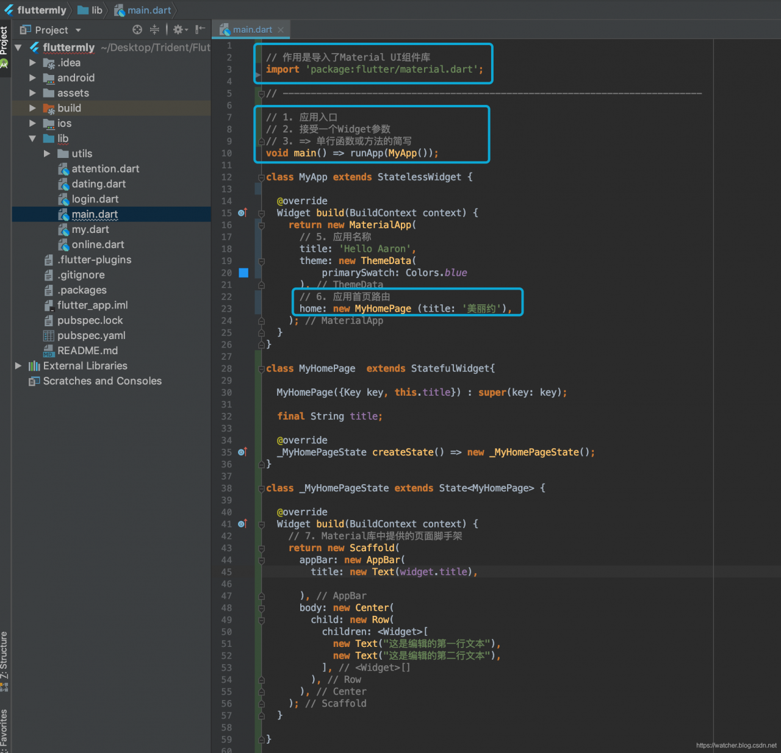Screen dimensions: 781x753
Task: Click the pubspec.yaml file icon
Action: point(49,335)
